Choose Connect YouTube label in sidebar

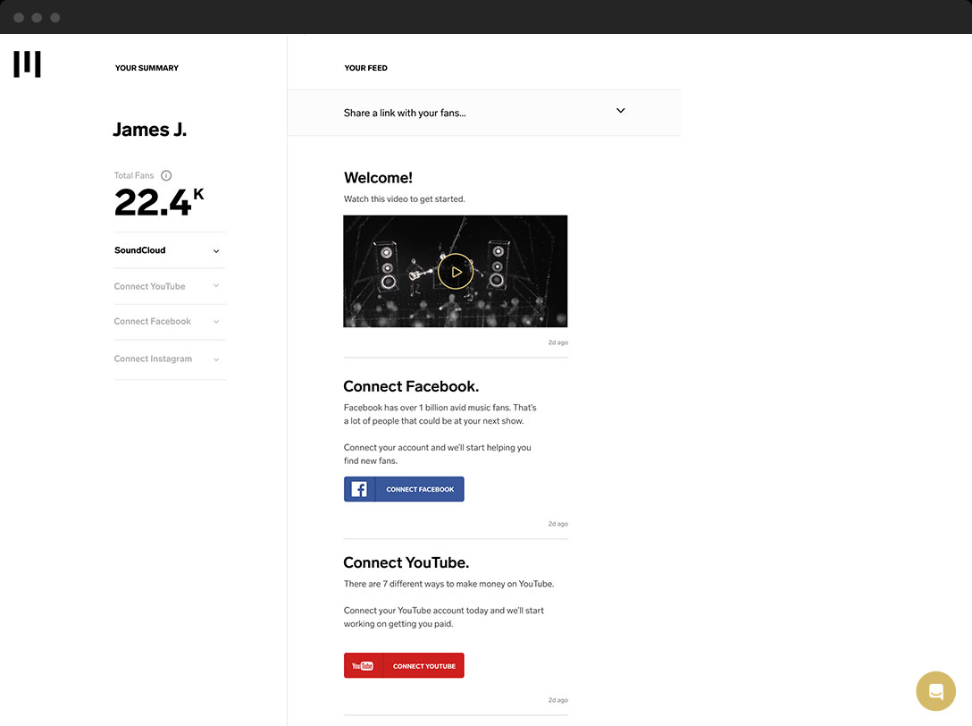point(149,286)
